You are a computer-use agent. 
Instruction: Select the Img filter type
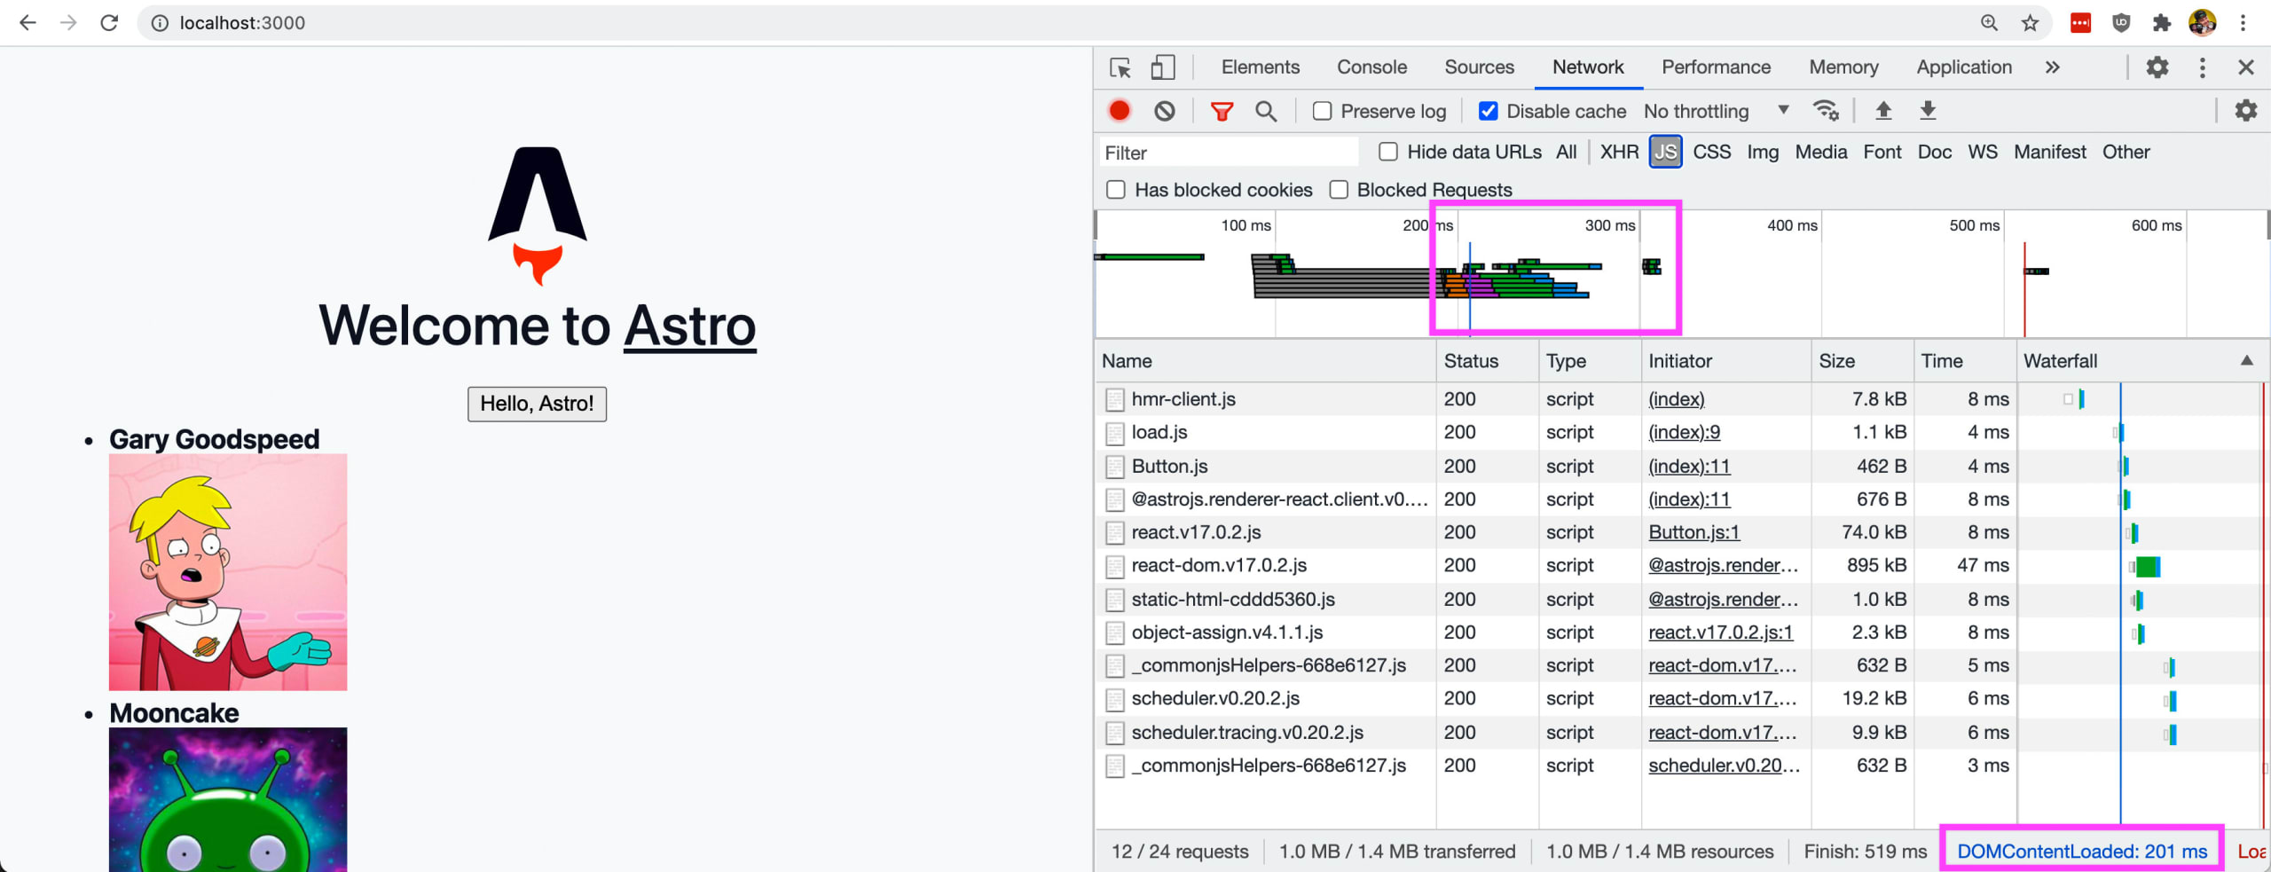pos(1762,152)
